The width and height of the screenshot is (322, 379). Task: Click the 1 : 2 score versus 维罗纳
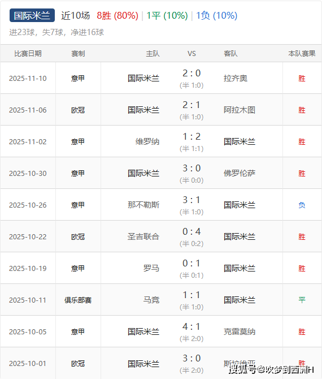tap(192, 136)
